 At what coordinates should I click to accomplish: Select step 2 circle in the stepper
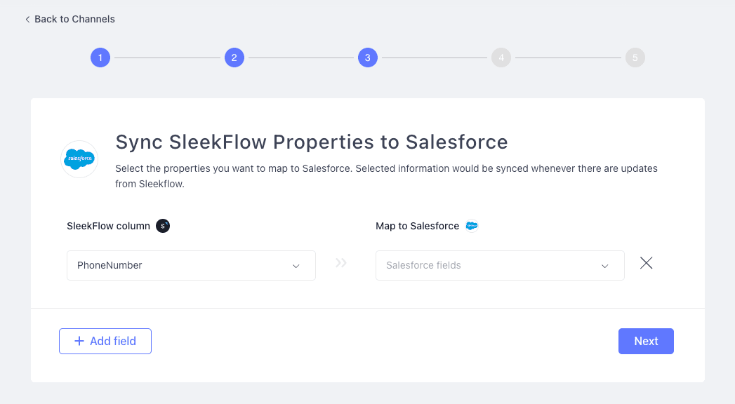tap(234, 58)
